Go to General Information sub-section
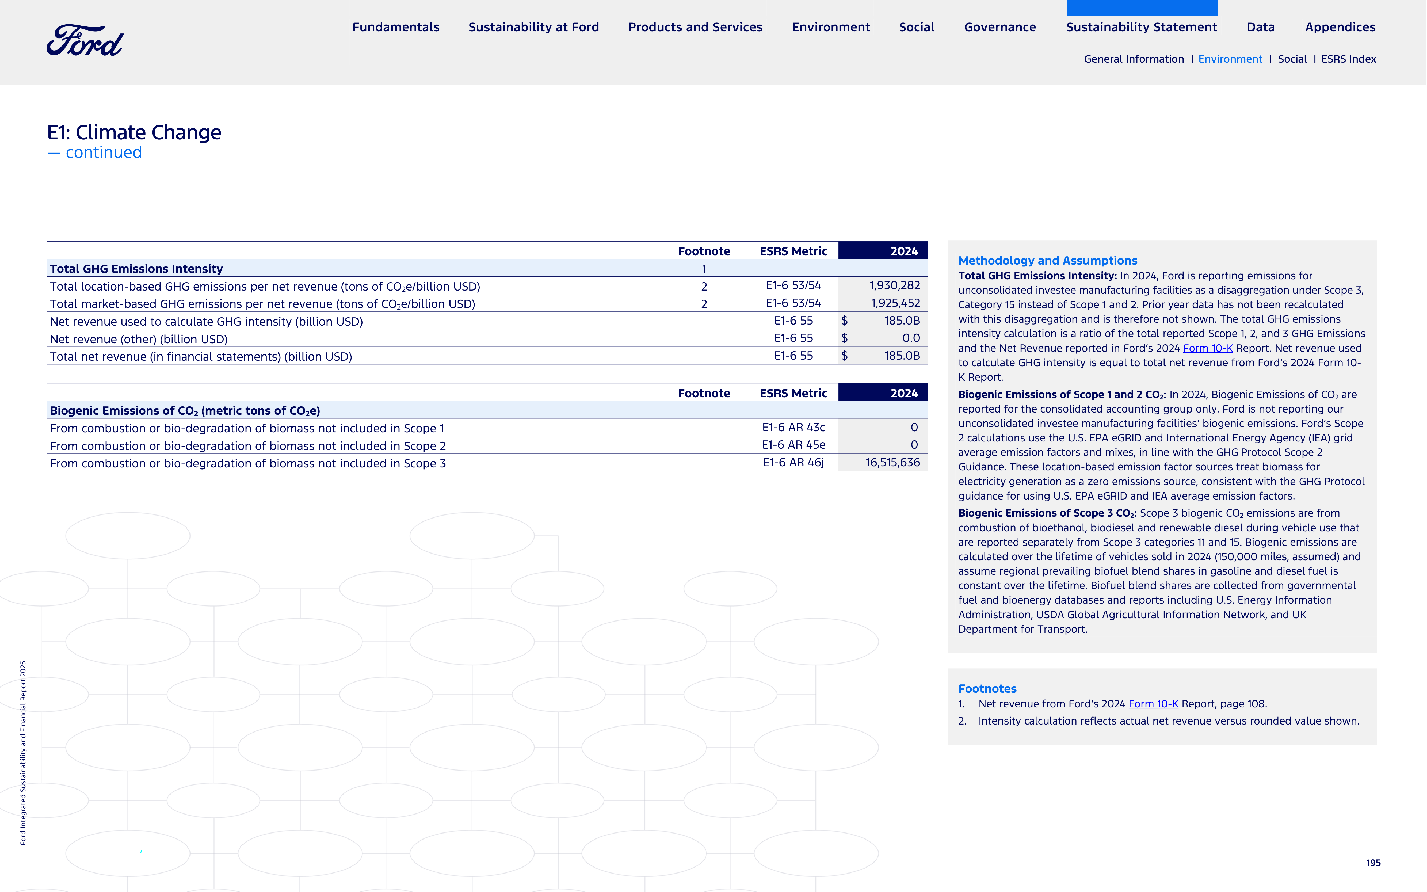The image size is (1427, 892). 1134,59
